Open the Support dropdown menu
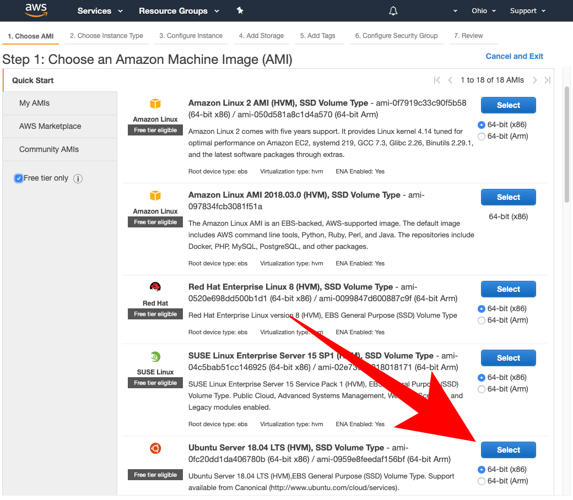Image resolution: width=573 pixels, height=500 pixels. 528,11
